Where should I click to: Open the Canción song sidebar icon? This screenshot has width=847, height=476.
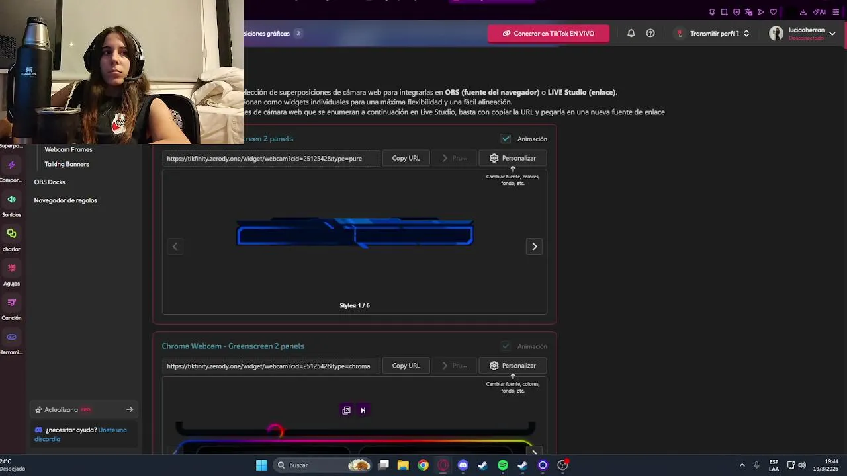(x=11, y=302)
